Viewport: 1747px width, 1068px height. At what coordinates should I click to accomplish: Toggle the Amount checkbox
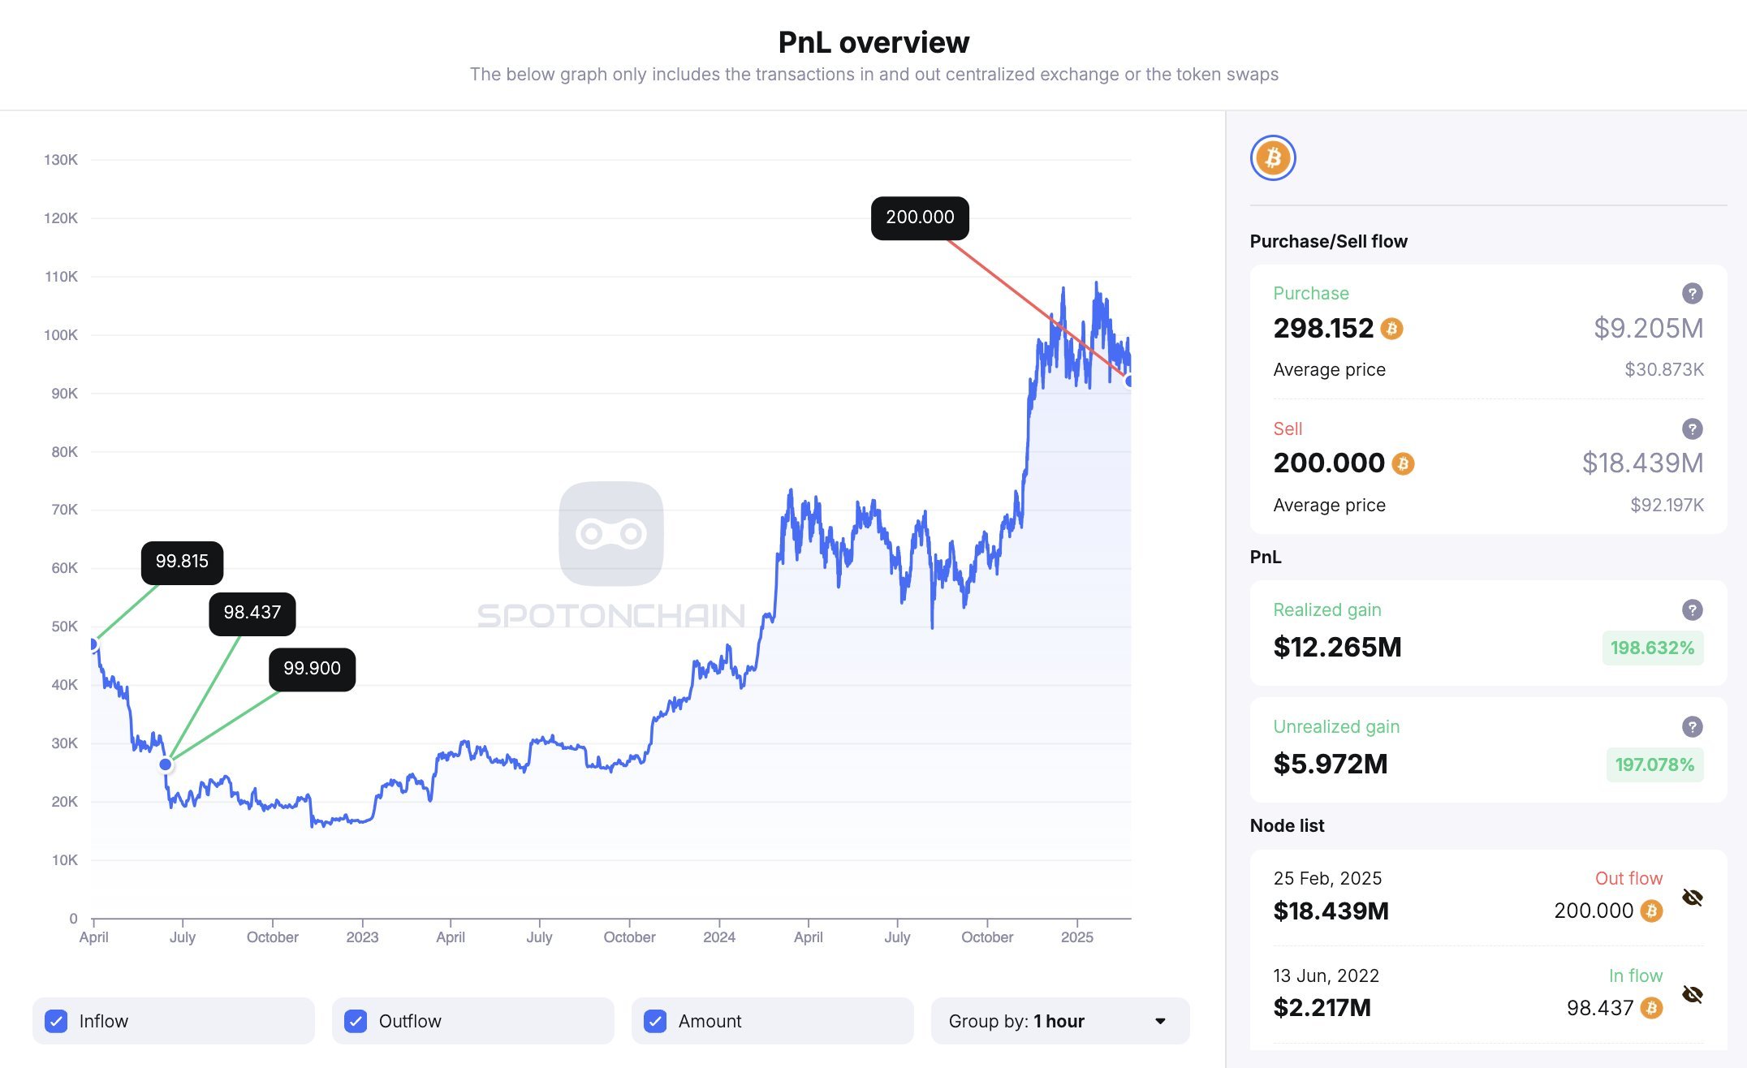[655, 1021]
